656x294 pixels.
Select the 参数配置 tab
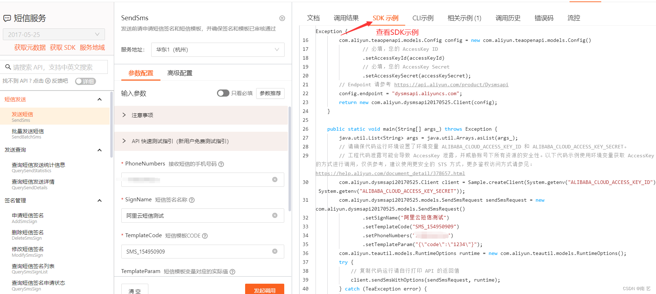click(x=141, y=73)
